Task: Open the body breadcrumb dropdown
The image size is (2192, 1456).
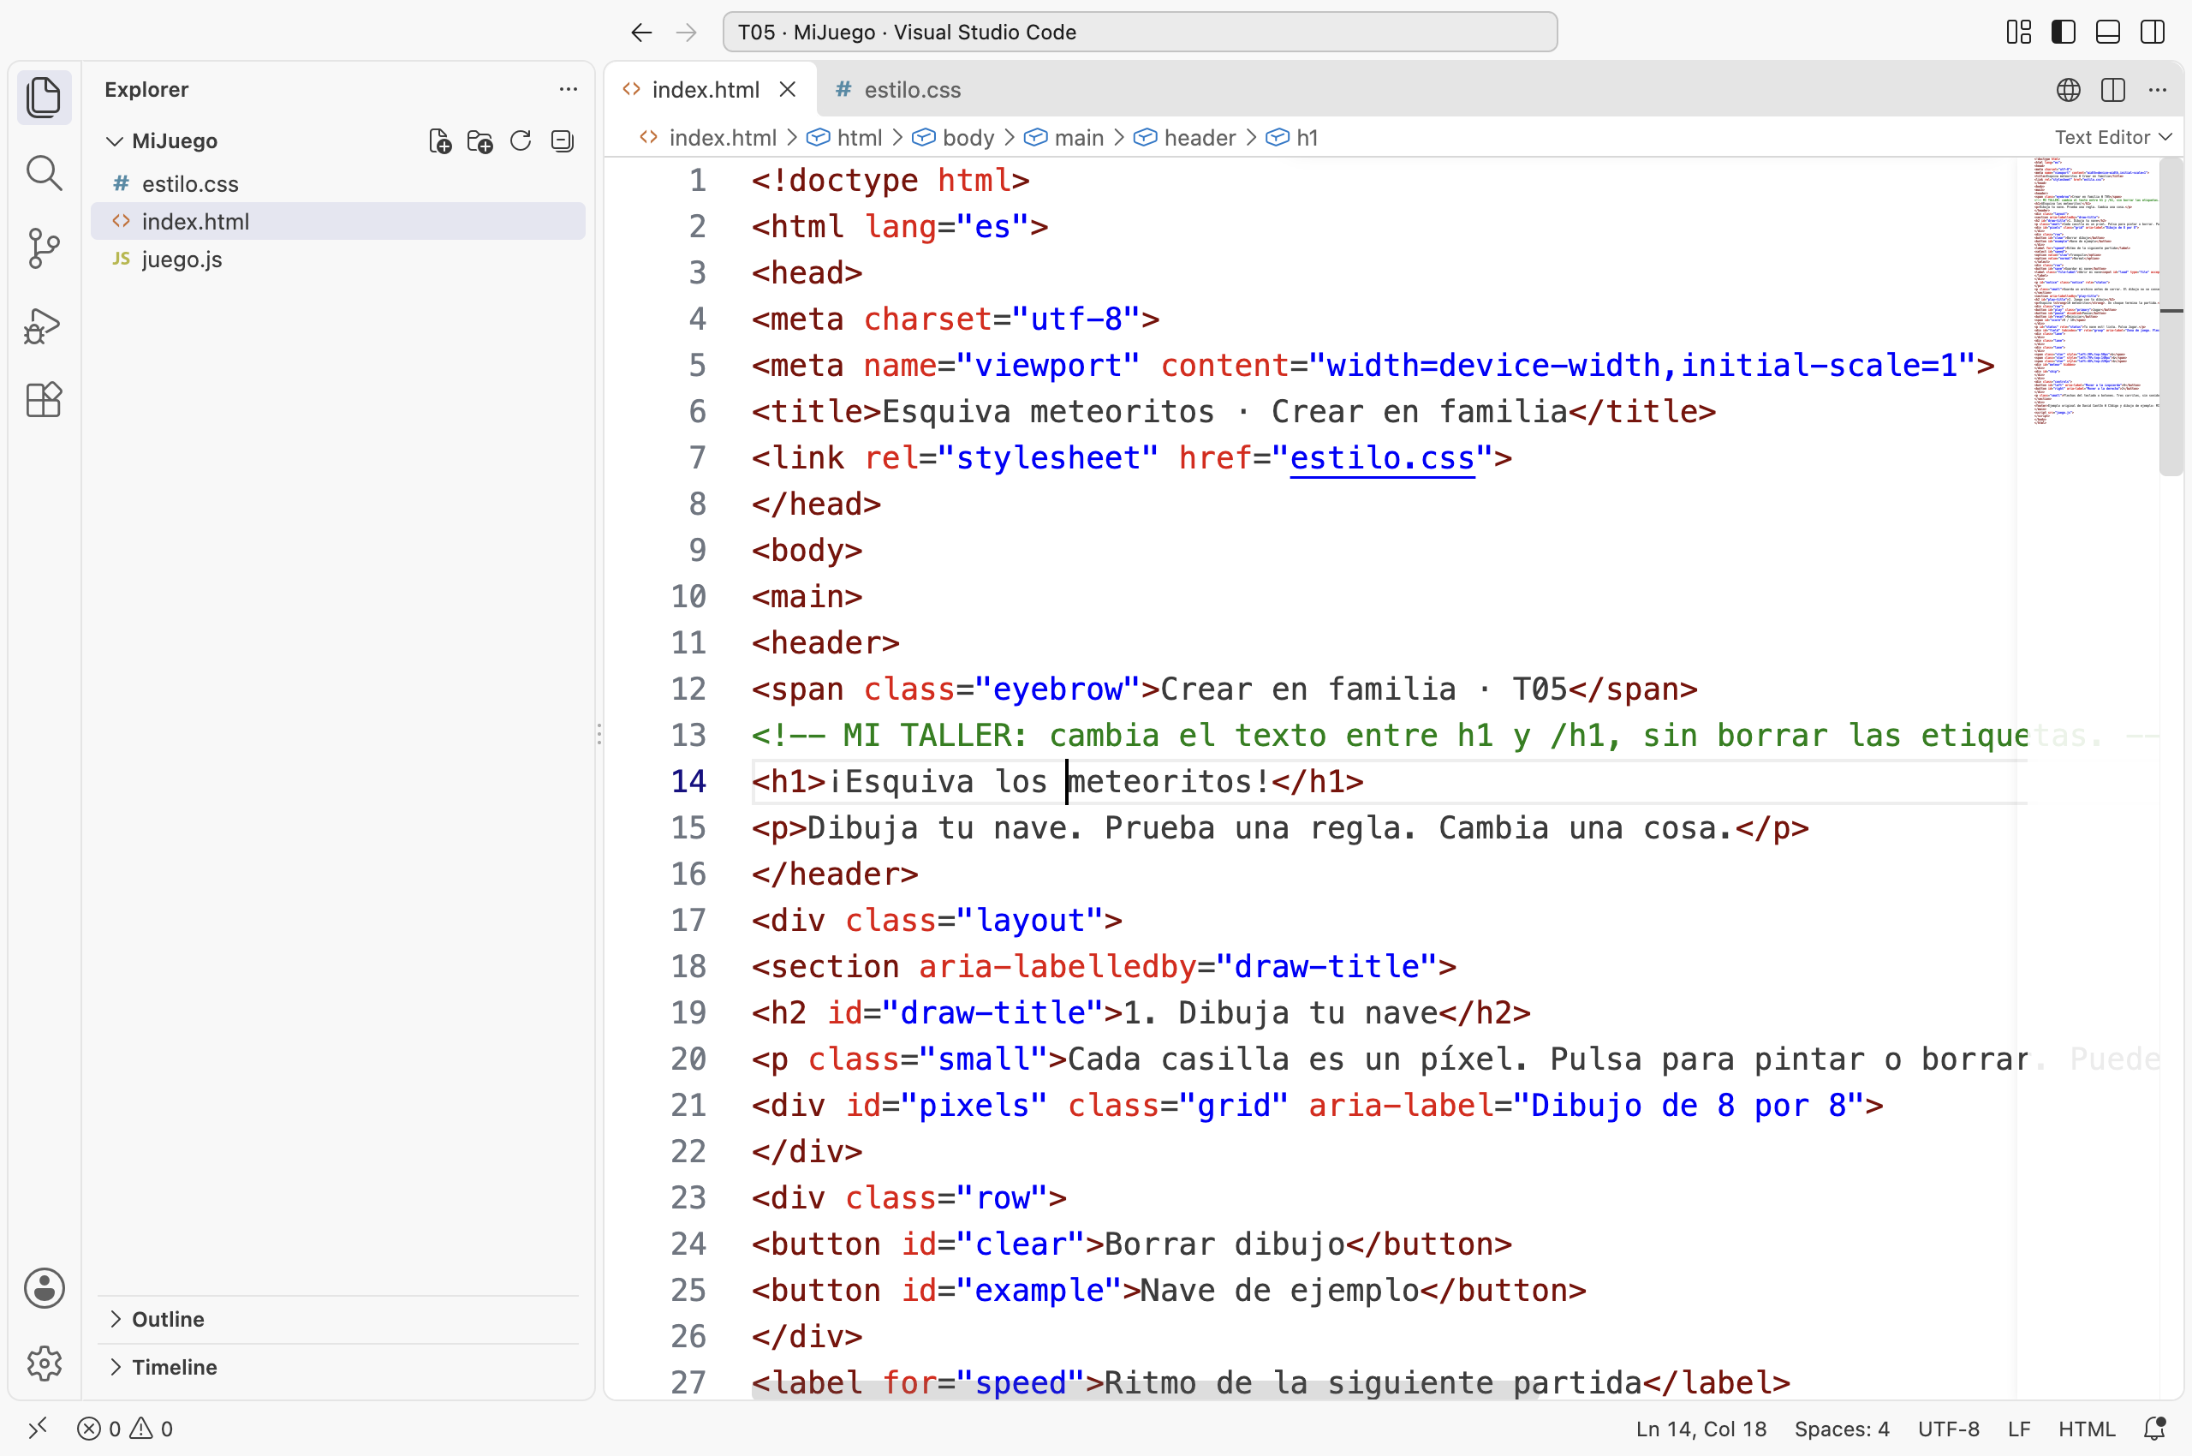Action: (x=952, y=137)
